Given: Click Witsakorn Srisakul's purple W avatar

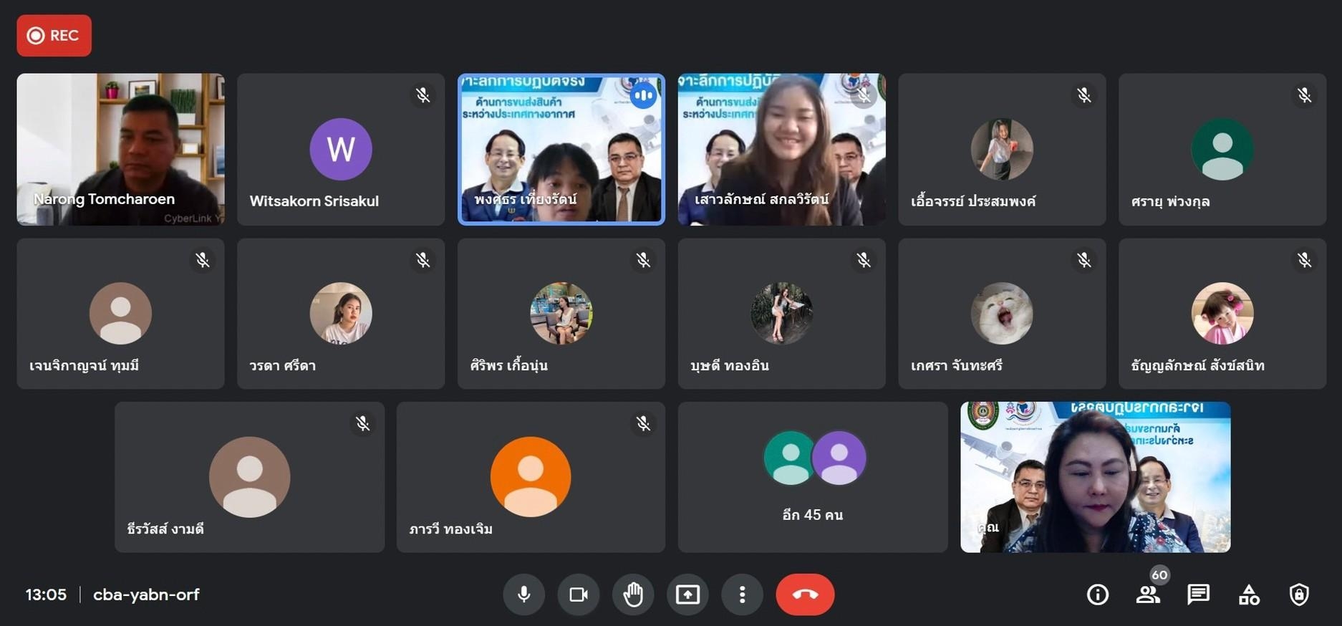Looking at the screenshot, I should click(x=341, y=149).
